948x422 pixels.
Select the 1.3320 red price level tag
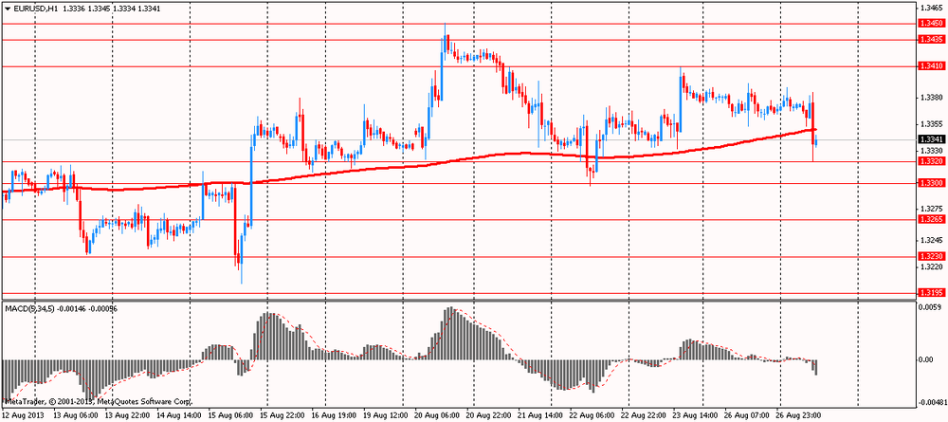pos(930,162)
